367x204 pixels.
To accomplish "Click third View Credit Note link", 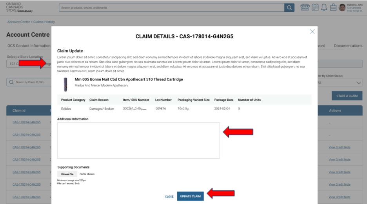I will click(340, 172).
